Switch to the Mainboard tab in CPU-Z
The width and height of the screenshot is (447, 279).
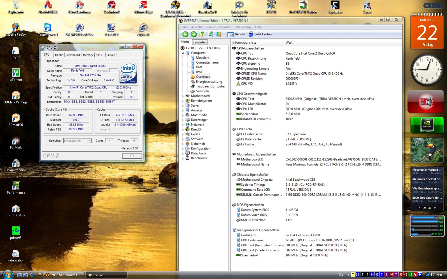[73, 55]
